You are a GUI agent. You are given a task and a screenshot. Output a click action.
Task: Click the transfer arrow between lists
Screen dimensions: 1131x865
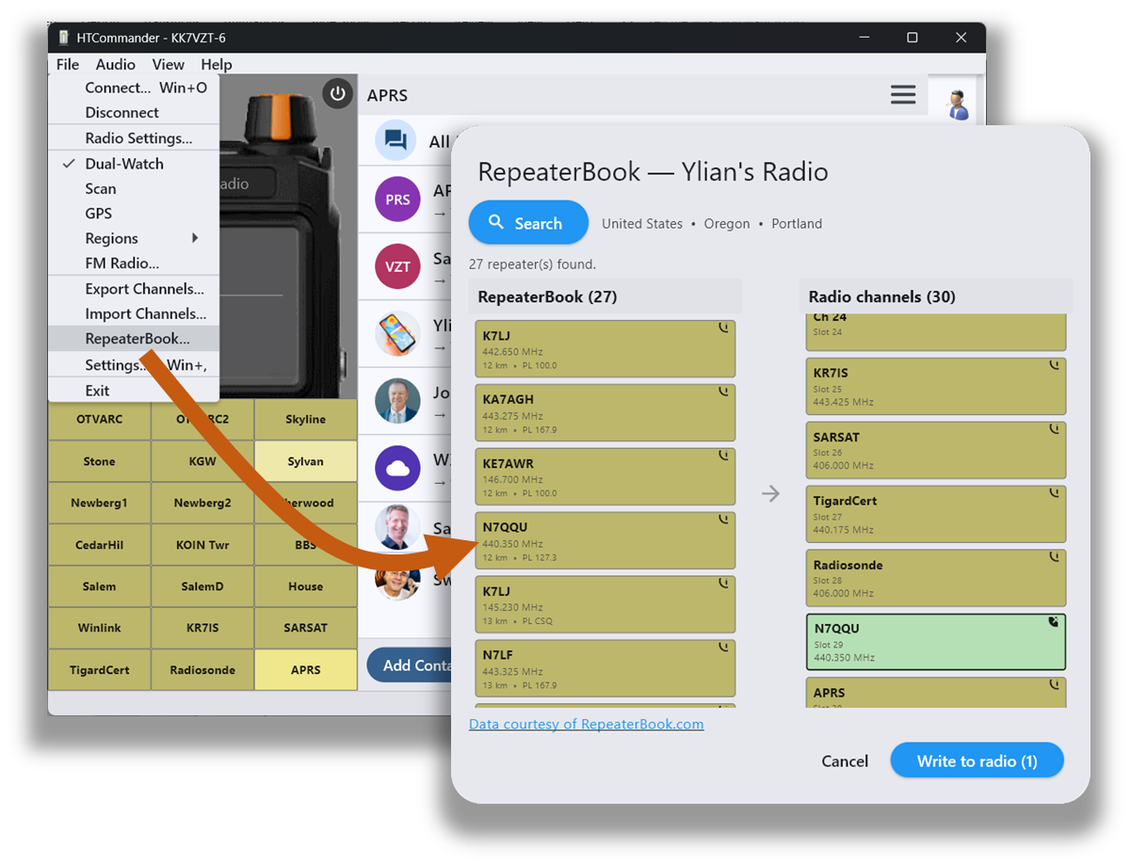[770, 493]
